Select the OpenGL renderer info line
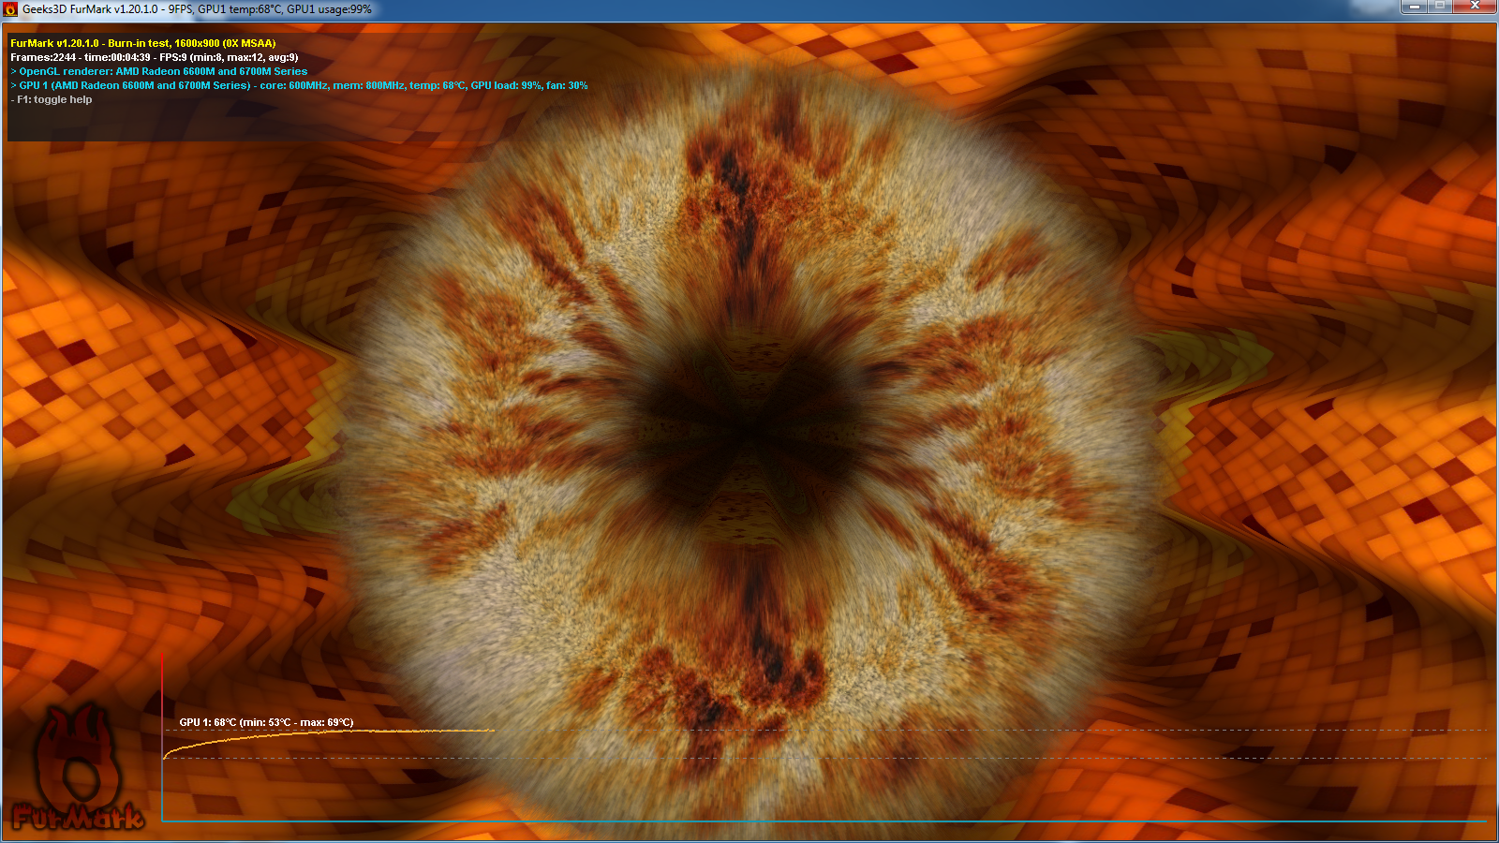The image size is (1499, 843). point(159,71)
